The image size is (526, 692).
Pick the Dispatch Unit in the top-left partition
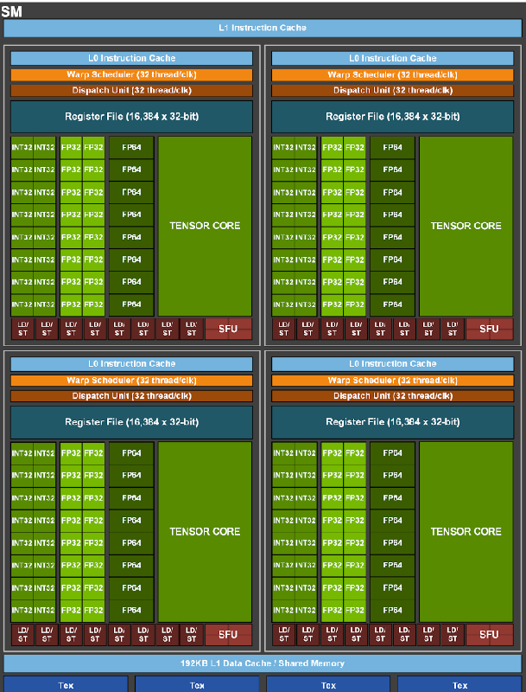coord(132,91)
